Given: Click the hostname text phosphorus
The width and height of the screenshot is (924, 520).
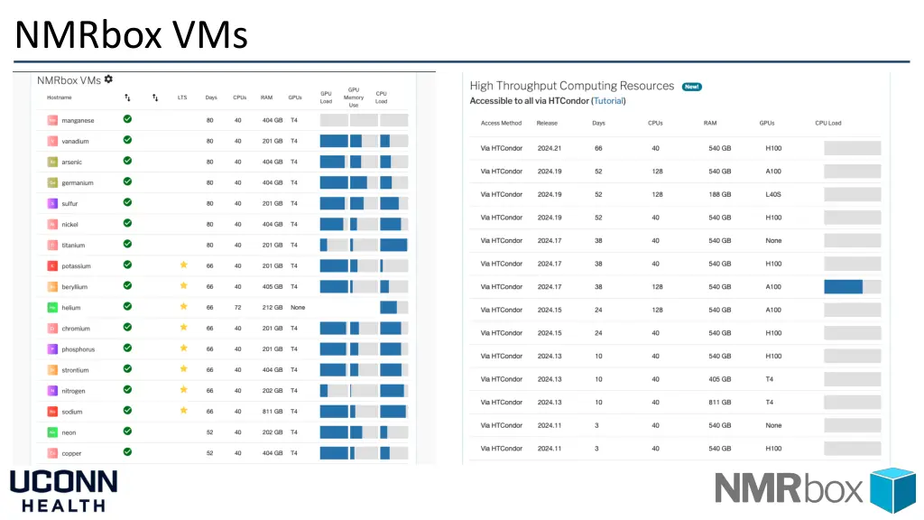Looking at the screenshot, I should [x=78, y=349].
